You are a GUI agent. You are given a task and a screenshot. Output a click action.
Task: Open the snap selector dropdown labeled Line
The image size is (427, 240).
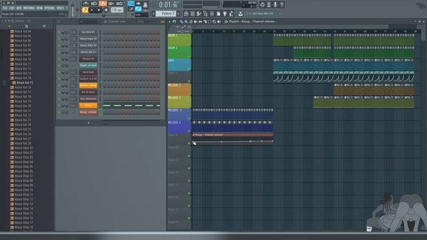pyautogui.click(x=141, y=15)
